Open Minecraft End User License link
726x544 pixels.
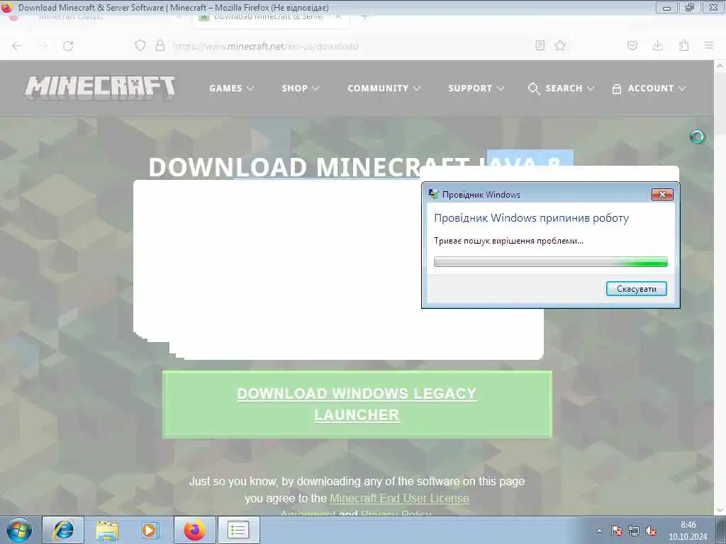pos(399,498)
